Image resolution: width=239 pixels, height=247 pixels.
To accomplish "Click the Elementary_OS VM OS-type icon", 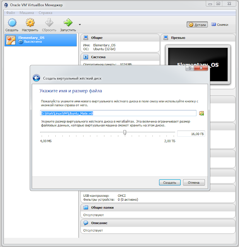I will tap(11, 40).
